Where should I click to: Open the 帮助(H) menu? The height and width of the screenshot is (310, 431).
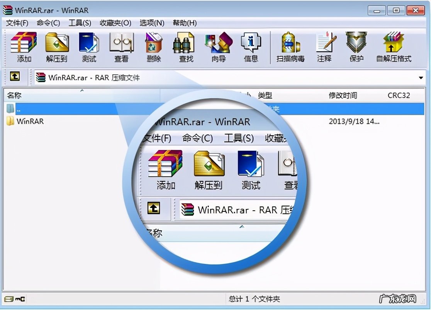pos(185,23)
